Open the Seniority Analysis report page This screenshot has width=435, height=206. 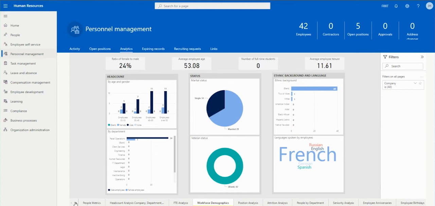(344, 203)
